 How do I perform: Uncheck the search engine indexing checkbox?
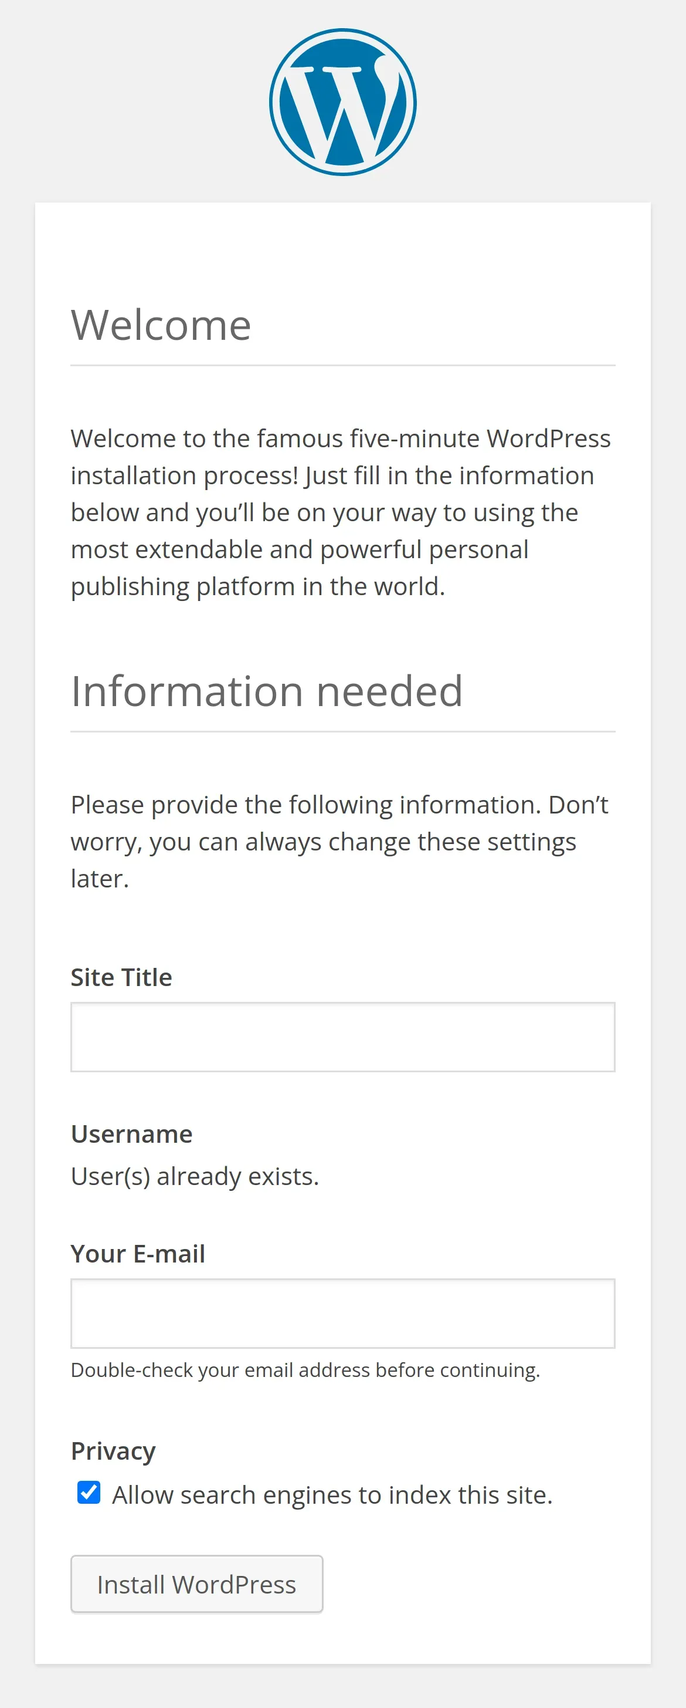(89, 1493)
